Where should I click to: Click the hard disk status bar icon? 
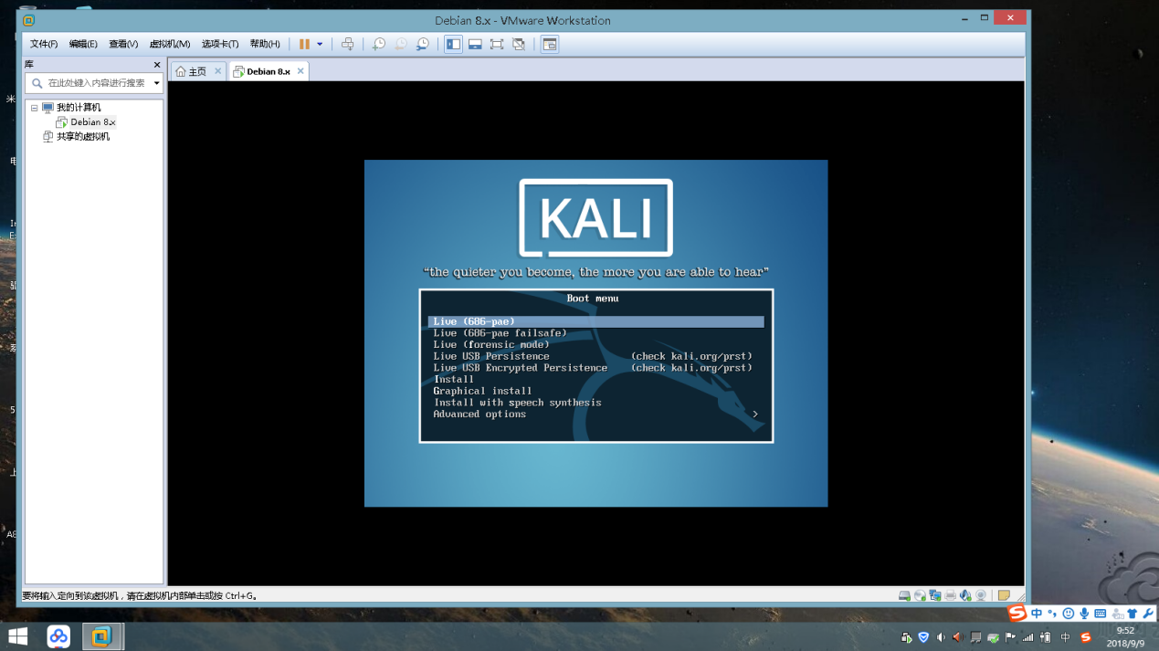pyautogui.click(x=904, y=595)
